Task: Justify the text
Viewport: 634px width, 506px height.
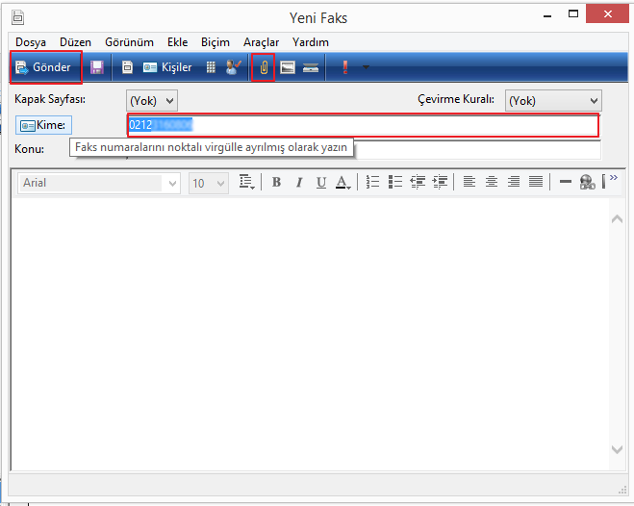Action: click(x=536, y=182)
